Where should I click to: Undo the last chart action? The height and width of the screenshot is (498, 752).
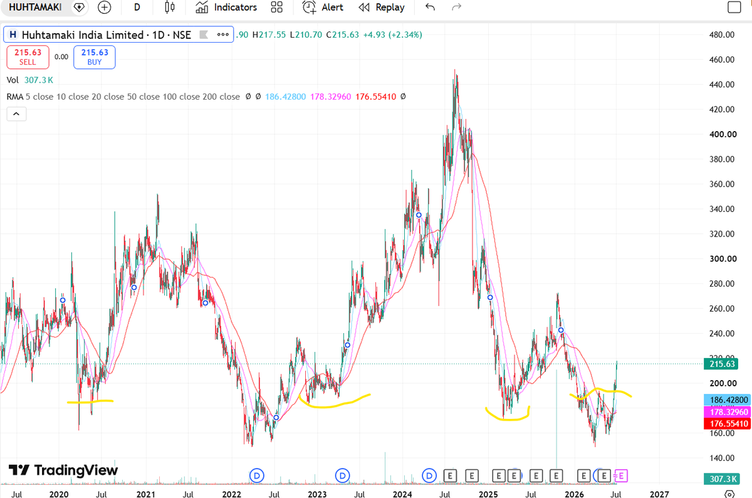(x=430, y=8)
